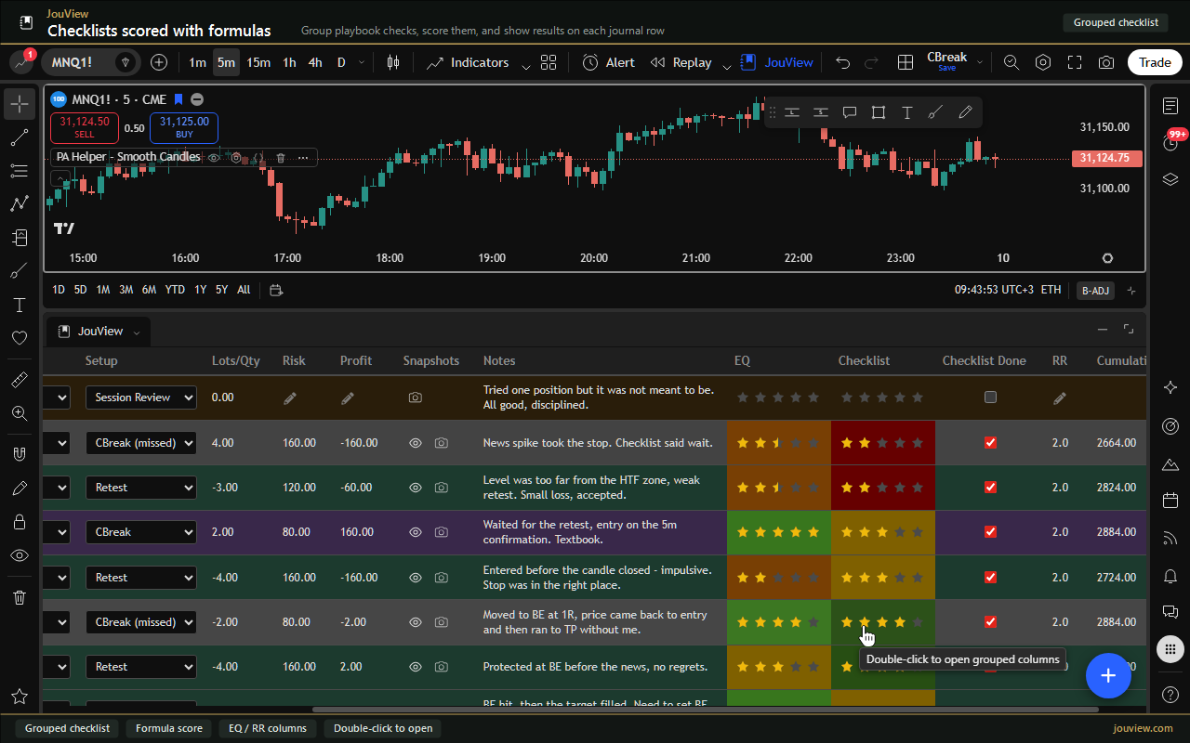Choose the 4h timeframe
1190x743 pixels.
pos(315,62)
